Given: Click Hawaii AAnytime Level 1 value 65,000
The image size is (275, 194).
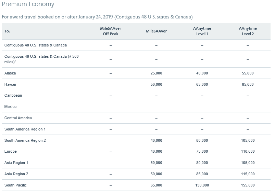Looking at the screenshot, I should coord(202,84).
